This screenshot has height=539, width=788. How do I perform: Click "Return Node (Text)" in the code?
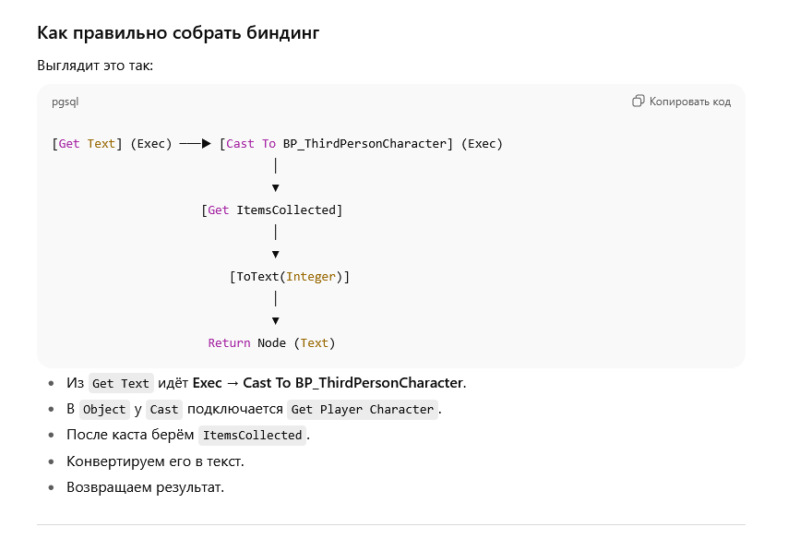pos(271,343)
